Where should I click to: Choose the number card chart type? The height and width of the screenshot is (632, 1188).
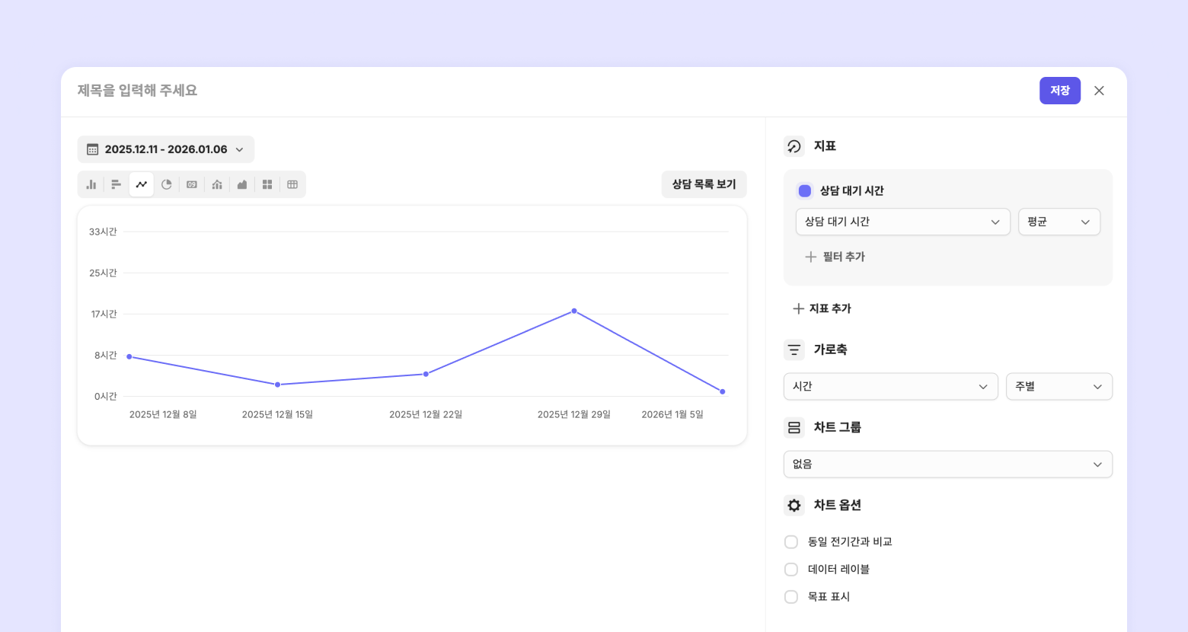pos(192,184)
